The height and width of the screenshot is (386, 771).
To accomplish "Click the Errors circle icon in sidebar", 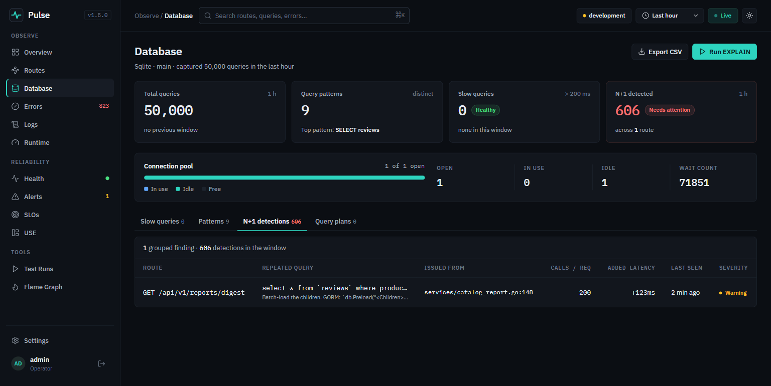I will (x=15, y=106).
